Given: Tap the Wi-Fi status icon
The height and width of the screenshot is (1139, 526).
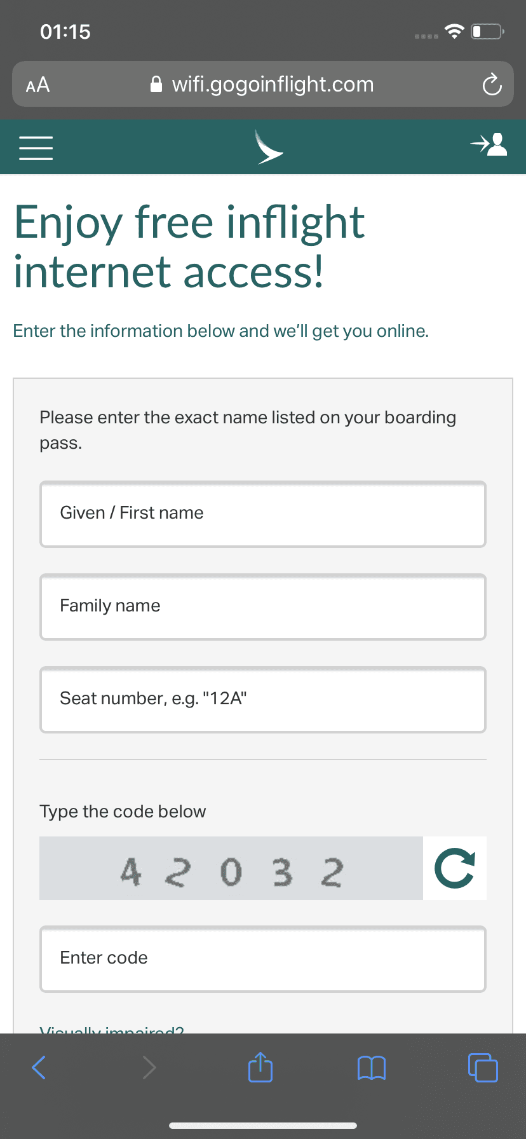Looking at the screenshot, I should tap(454, 31).
